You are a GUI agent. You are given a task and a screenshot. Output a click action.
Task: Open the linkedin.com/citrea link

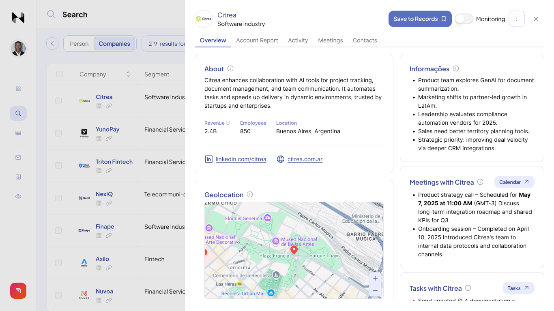[240, 159]
